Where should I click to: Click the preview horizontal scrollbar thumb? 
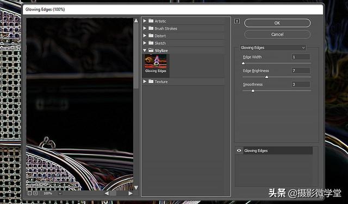pyautogui.click(x=113, y=193)
